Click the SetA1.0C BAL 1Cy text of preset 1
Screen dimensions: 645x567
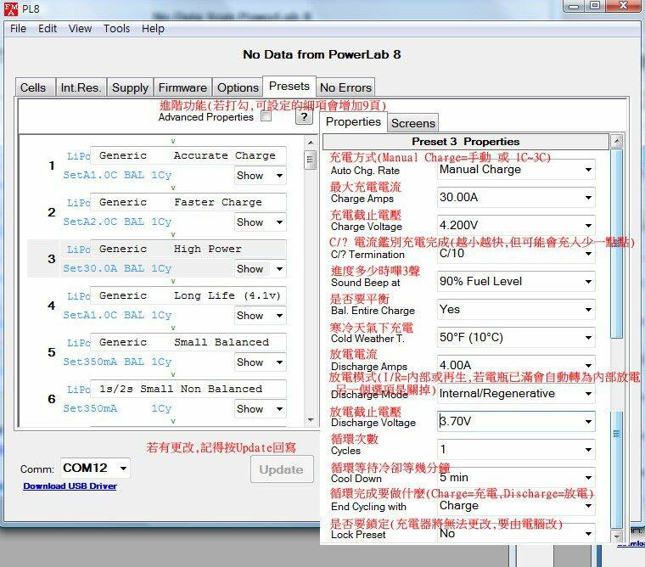click(117, 176)
